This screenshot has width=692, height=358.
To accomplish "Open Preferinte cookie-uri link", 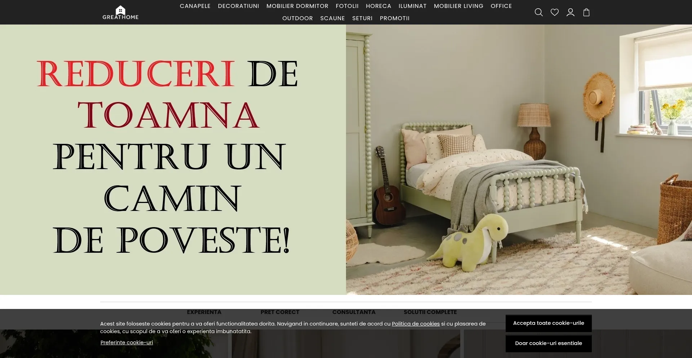I will click(127, 342).
